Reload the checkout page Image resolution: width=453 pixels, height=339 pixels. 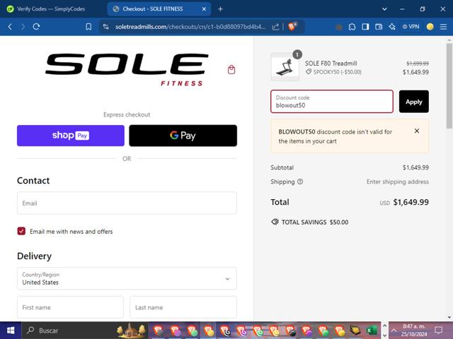coord(36,27)
